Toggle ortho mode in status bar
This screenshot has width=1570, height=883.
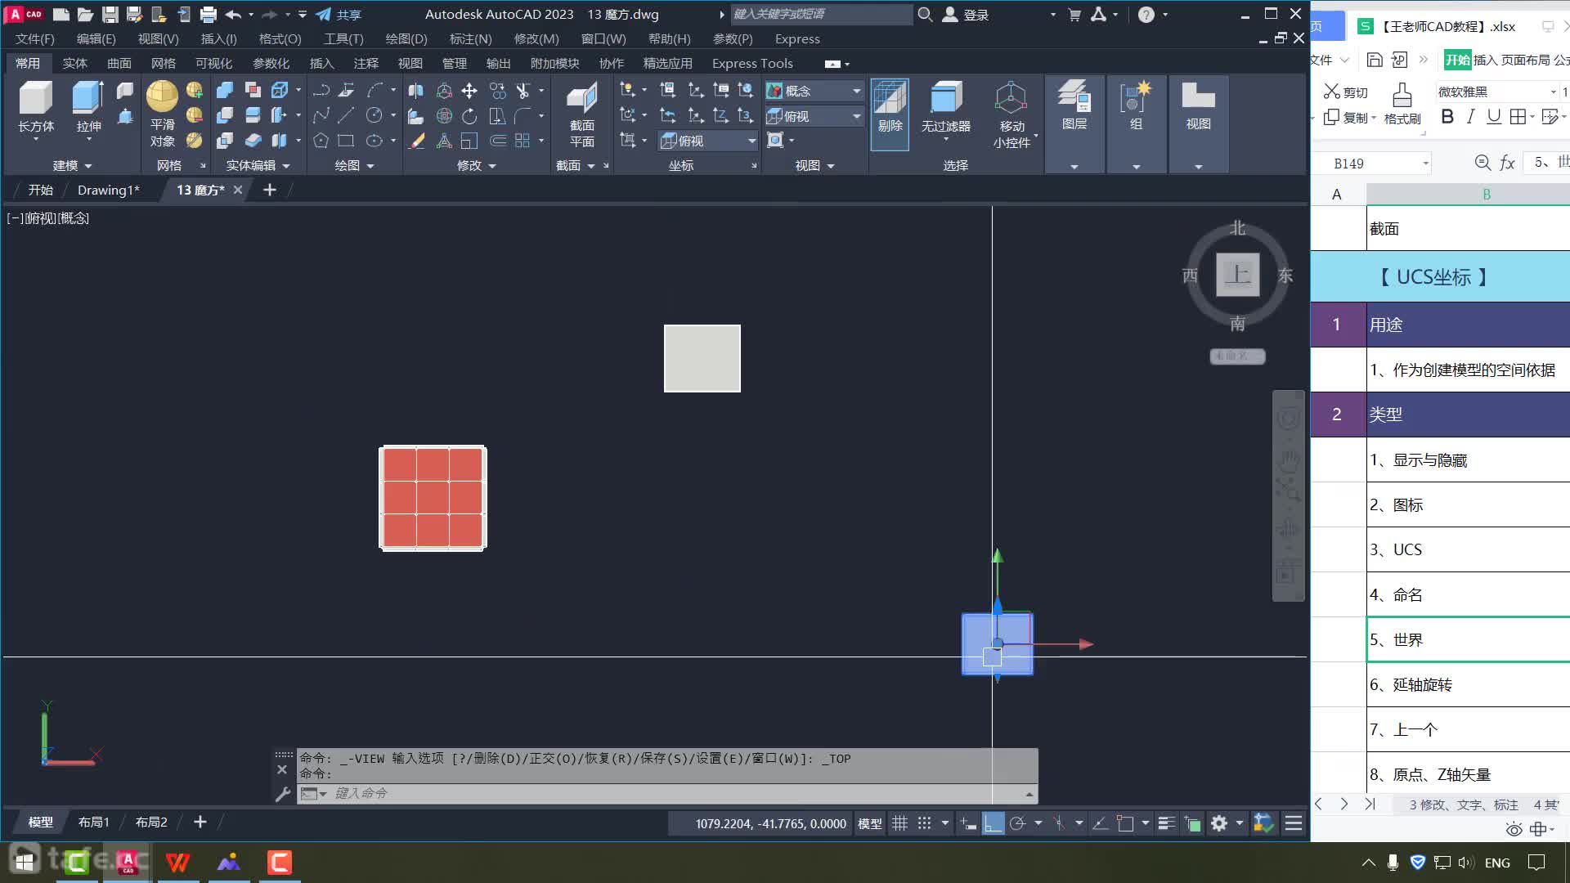pyautogui.click(x=993, y=823)
